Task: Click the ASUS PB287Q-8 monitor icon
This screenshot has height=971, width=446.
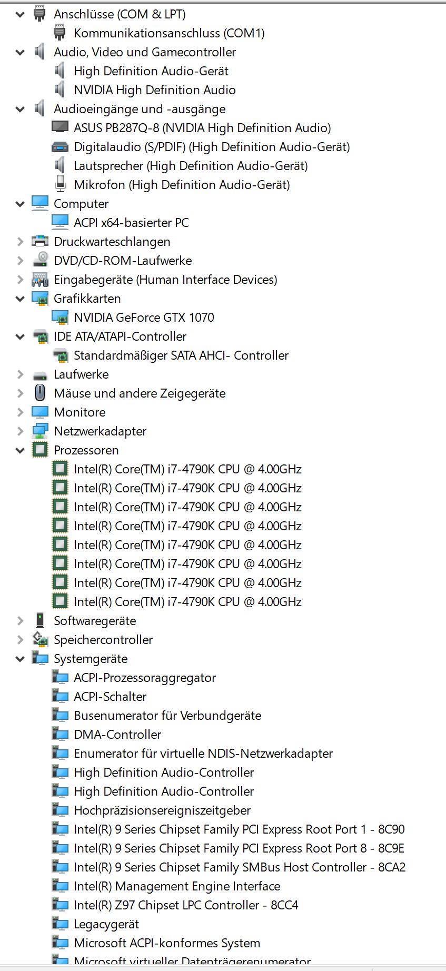Action: 60,127
